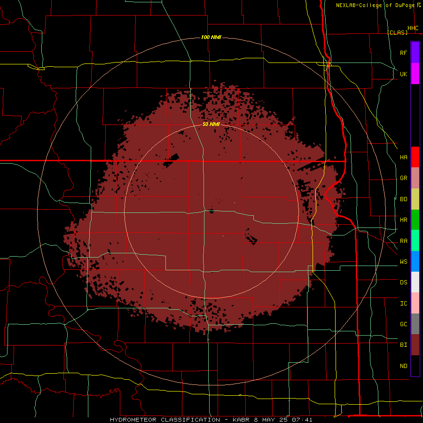Pick the dark green HR legend swatch

(x=415, y=220)
